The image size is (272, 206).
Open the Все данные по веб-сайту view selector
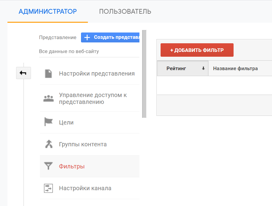[x=69, y=51]
